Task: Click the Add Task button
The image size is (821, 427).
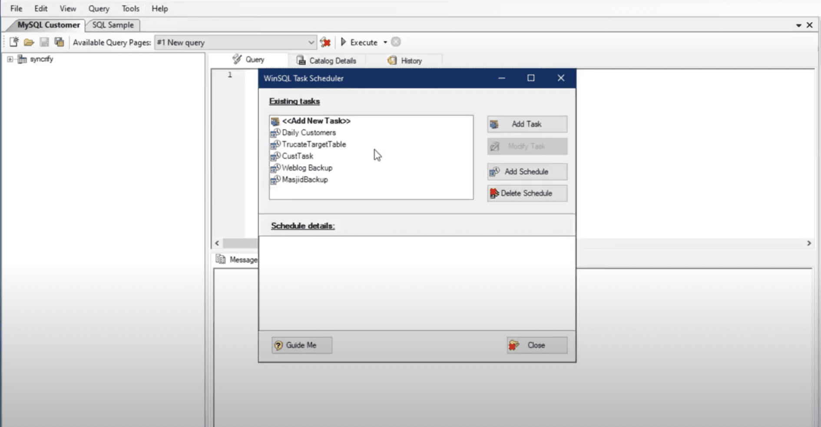Action: (x=527, y=124)
